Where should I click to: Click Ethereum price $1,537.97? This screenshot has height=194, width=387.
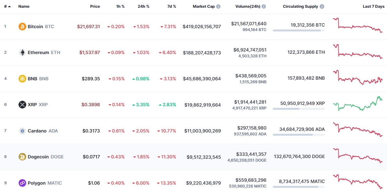90,52
